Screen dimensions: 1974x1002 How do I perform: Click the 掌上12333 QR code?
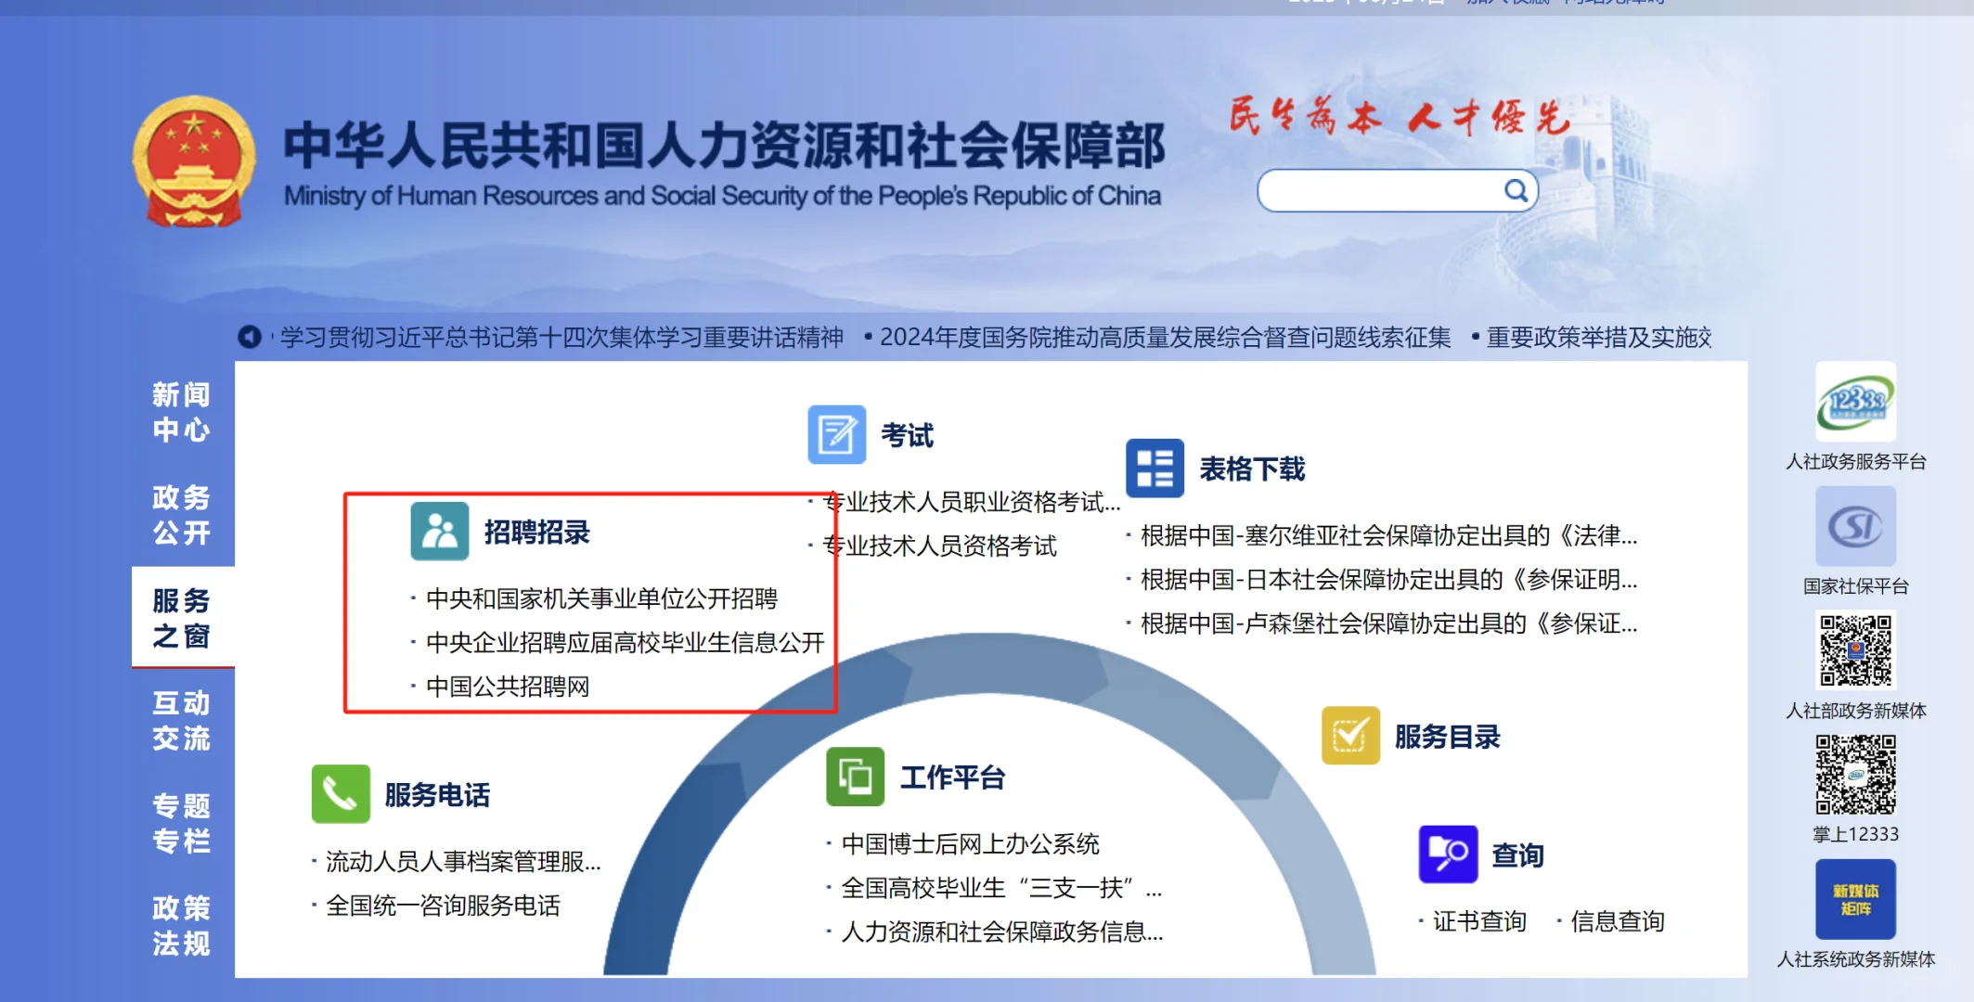pos(1855,774)
